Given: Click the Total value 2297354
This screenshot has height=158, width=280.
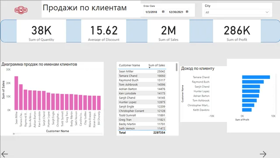Looking at the screenshot, I should [159, 133].
